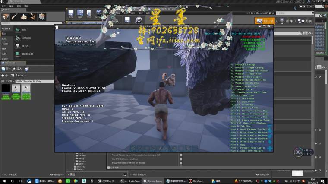Expand the Game path breadcrumb arrow
This screenshot has height=184, width=328.
(25, 75)
